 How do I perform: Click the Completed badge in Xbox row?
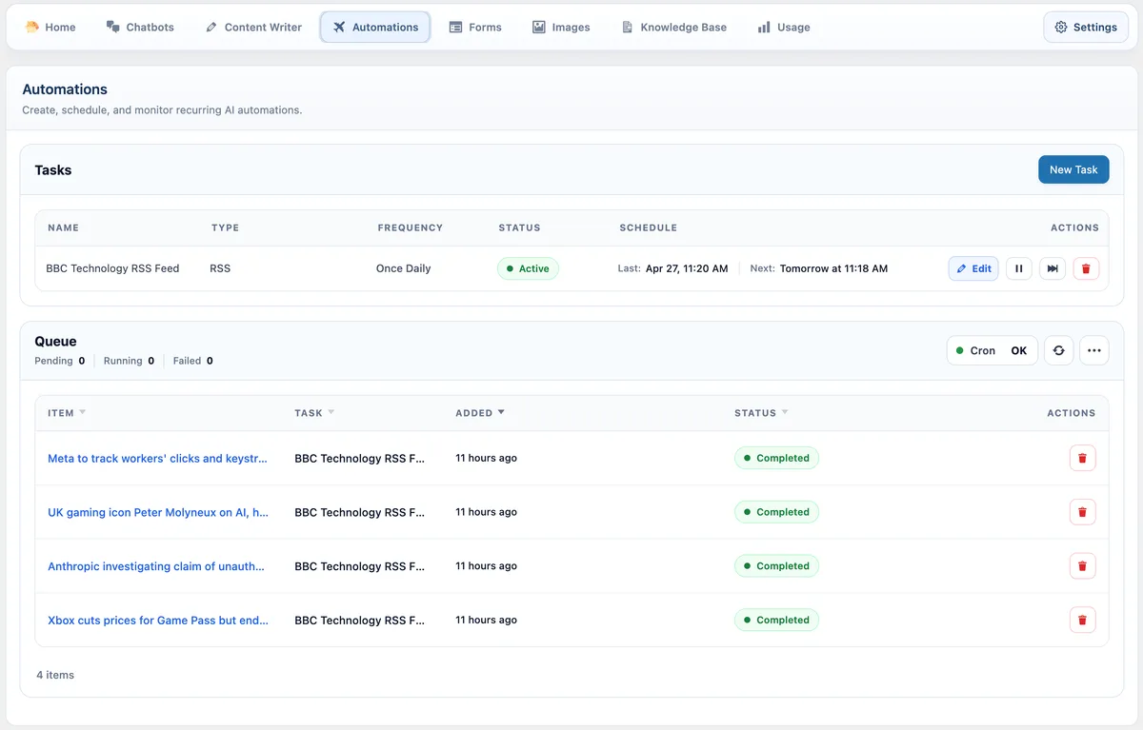[776, 620]
